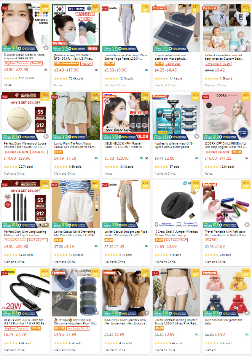
Task: Click 89% OFF badge on 12Color Mask
Action: click(x=45, y=8)
